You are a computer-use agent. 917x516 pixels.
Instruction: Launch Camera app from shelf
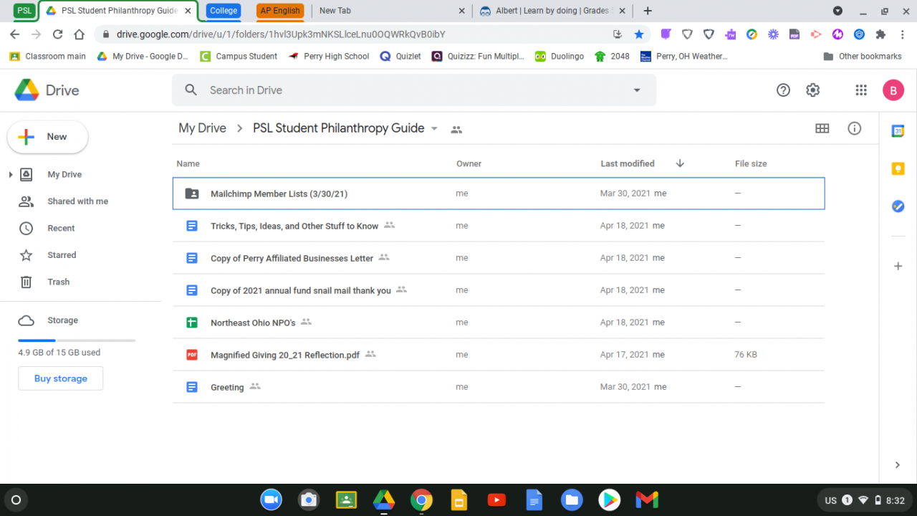[309, 500]
